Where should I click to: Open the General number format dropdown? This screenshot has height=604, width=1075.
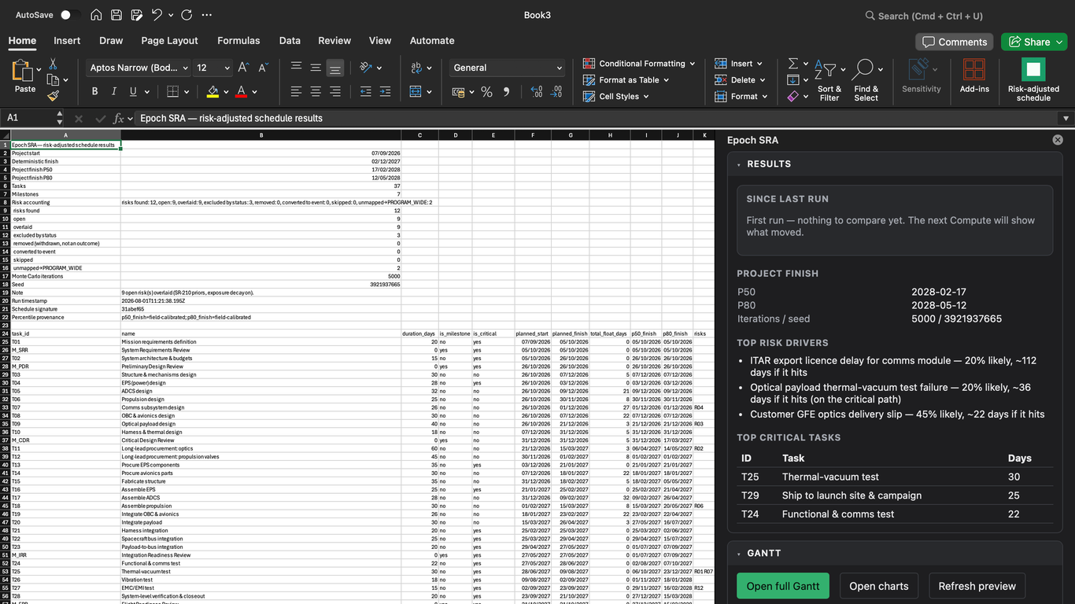point(508,68)
